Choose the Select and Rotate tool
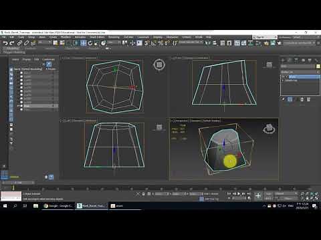This screenshot has height=240, width=321. coord(90,43)
